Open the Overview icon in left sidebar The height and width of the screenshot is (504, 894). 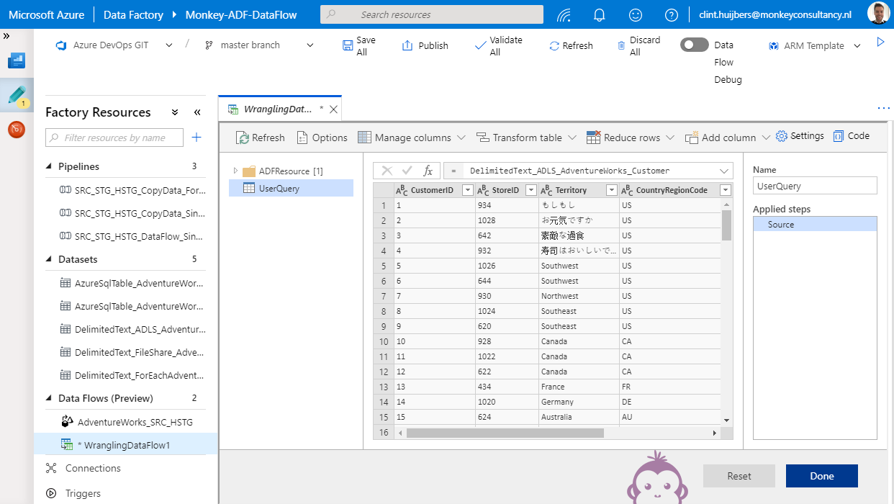[x=17, y=60]
